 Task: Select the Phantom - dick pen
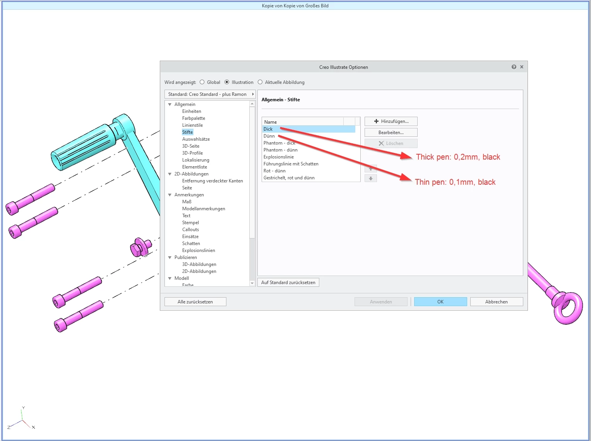(308, 143)
